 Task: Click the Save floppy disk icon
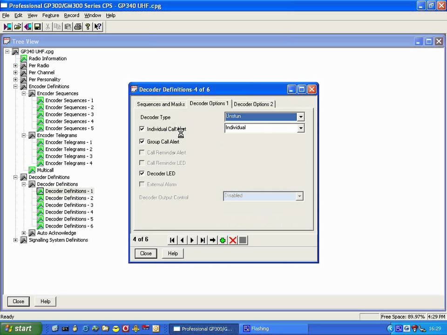coord(37,27)
